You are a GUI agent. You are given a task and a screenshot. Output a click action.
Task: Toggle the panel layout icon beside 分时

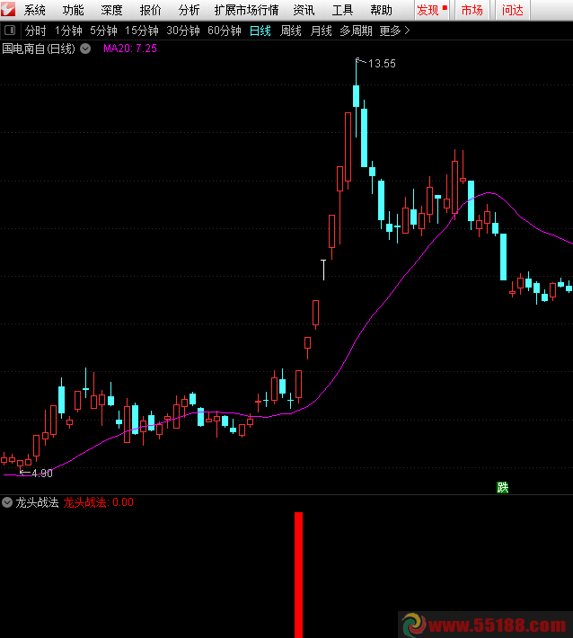tap(10, 31)
